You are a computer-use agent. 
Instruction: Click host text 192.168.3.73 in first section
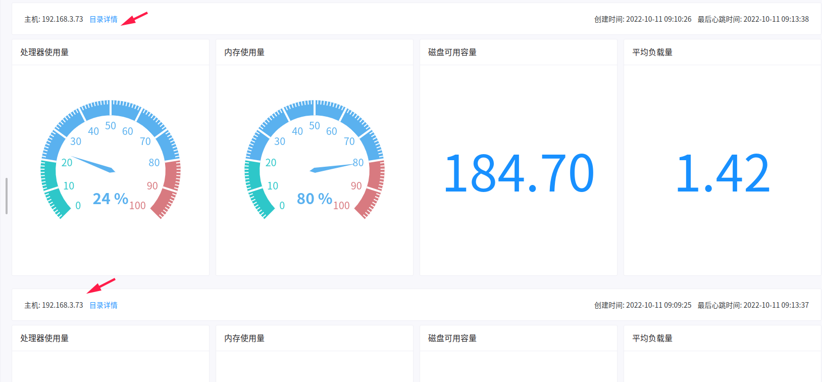coord(62,19)
